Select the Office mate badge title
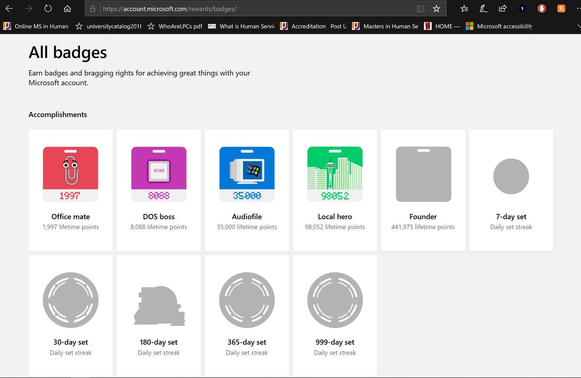Viewport: 581px width, 378px height. pos(71,217)
